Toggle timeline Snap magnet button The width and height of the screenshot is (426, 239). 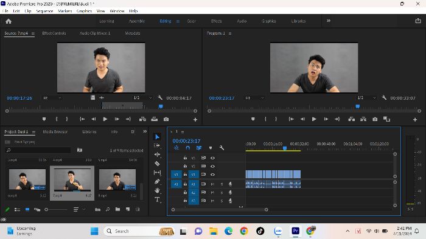click(x=187, y=148)
